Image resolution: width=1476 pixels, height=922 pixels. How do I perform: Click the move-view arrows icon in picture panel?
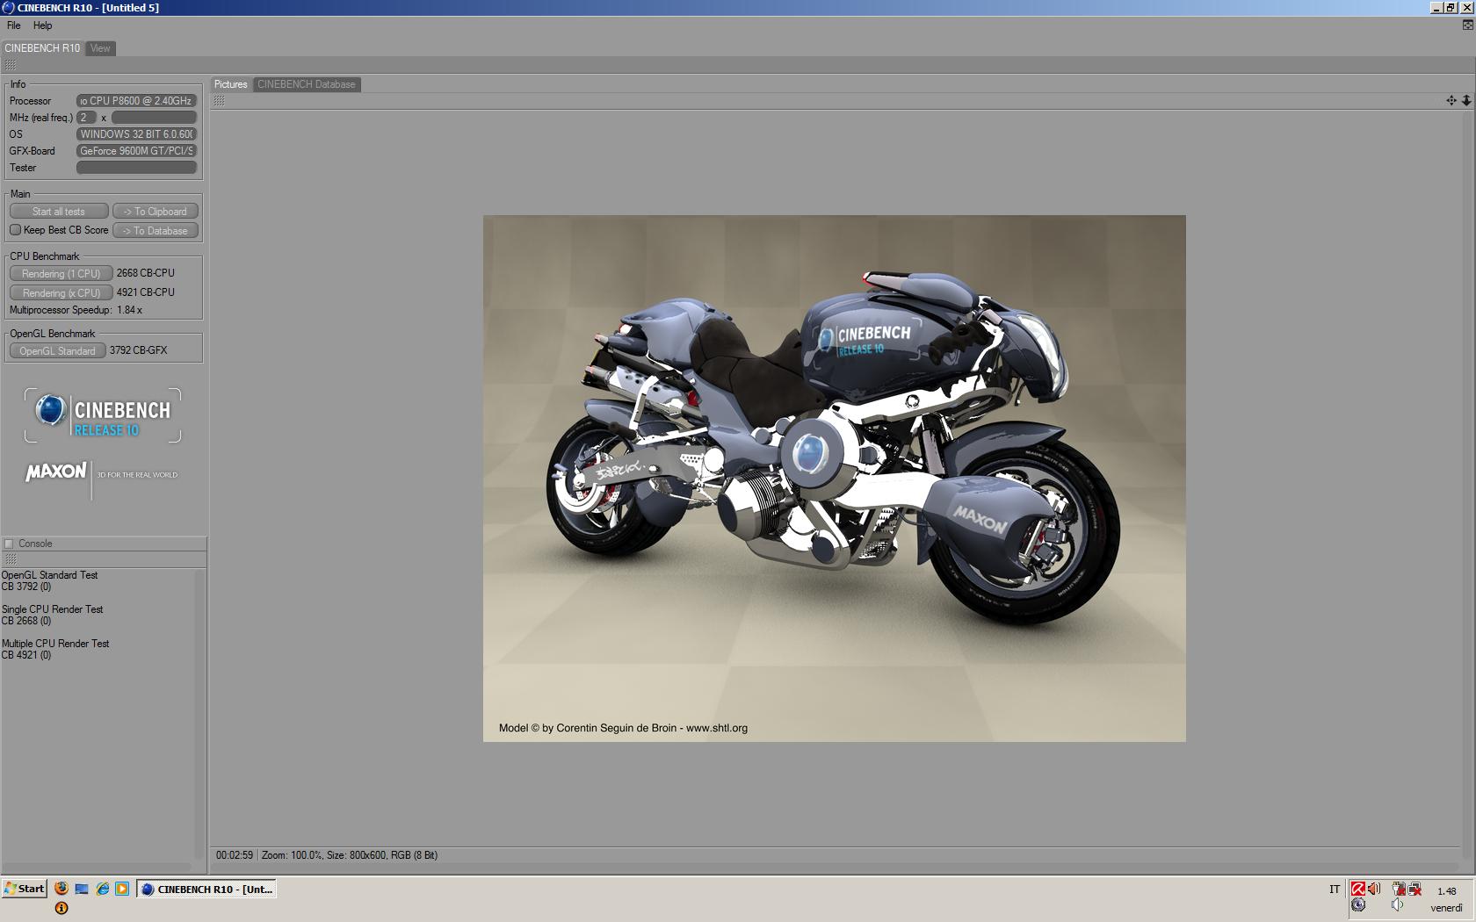[x=1451, y=101]
